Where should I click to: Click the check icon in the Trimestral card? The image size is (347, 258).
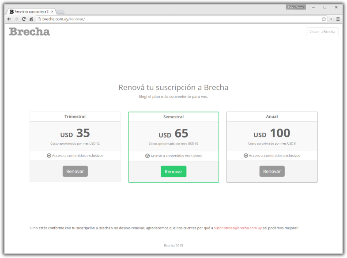click(x=49, y=156)
